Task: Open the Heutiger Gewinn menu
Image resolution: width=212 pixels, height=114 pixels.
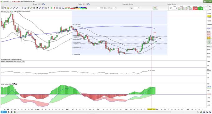Action: click(172, 4)
